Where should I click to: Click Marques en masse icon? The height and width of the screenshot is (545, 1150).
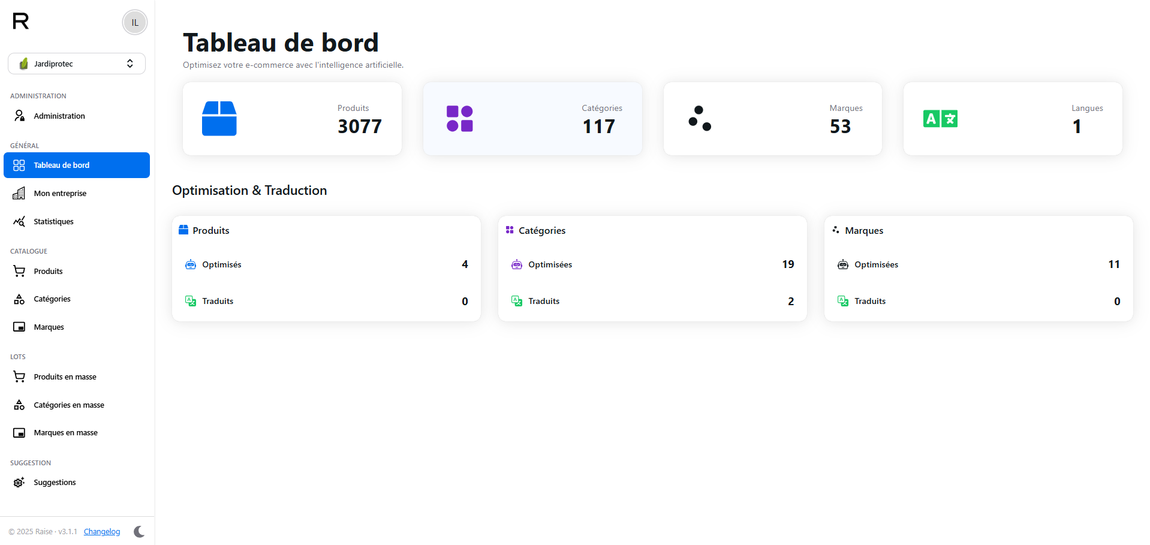[x=19, y=433]
